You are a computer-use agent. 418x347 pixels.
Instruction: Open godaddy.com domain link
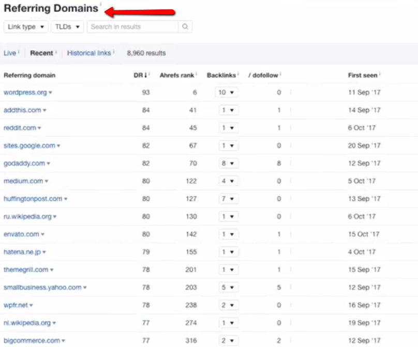(24, 163)
